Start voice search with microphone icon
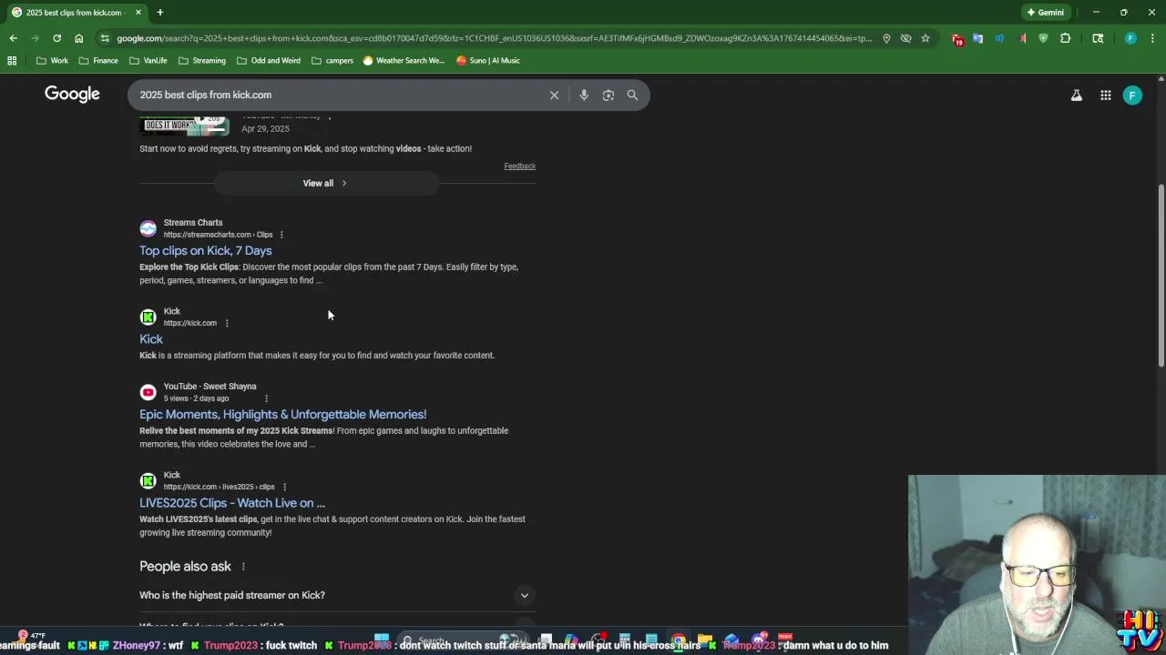This screenshot has width=1166, height=655. pos(584,95)
